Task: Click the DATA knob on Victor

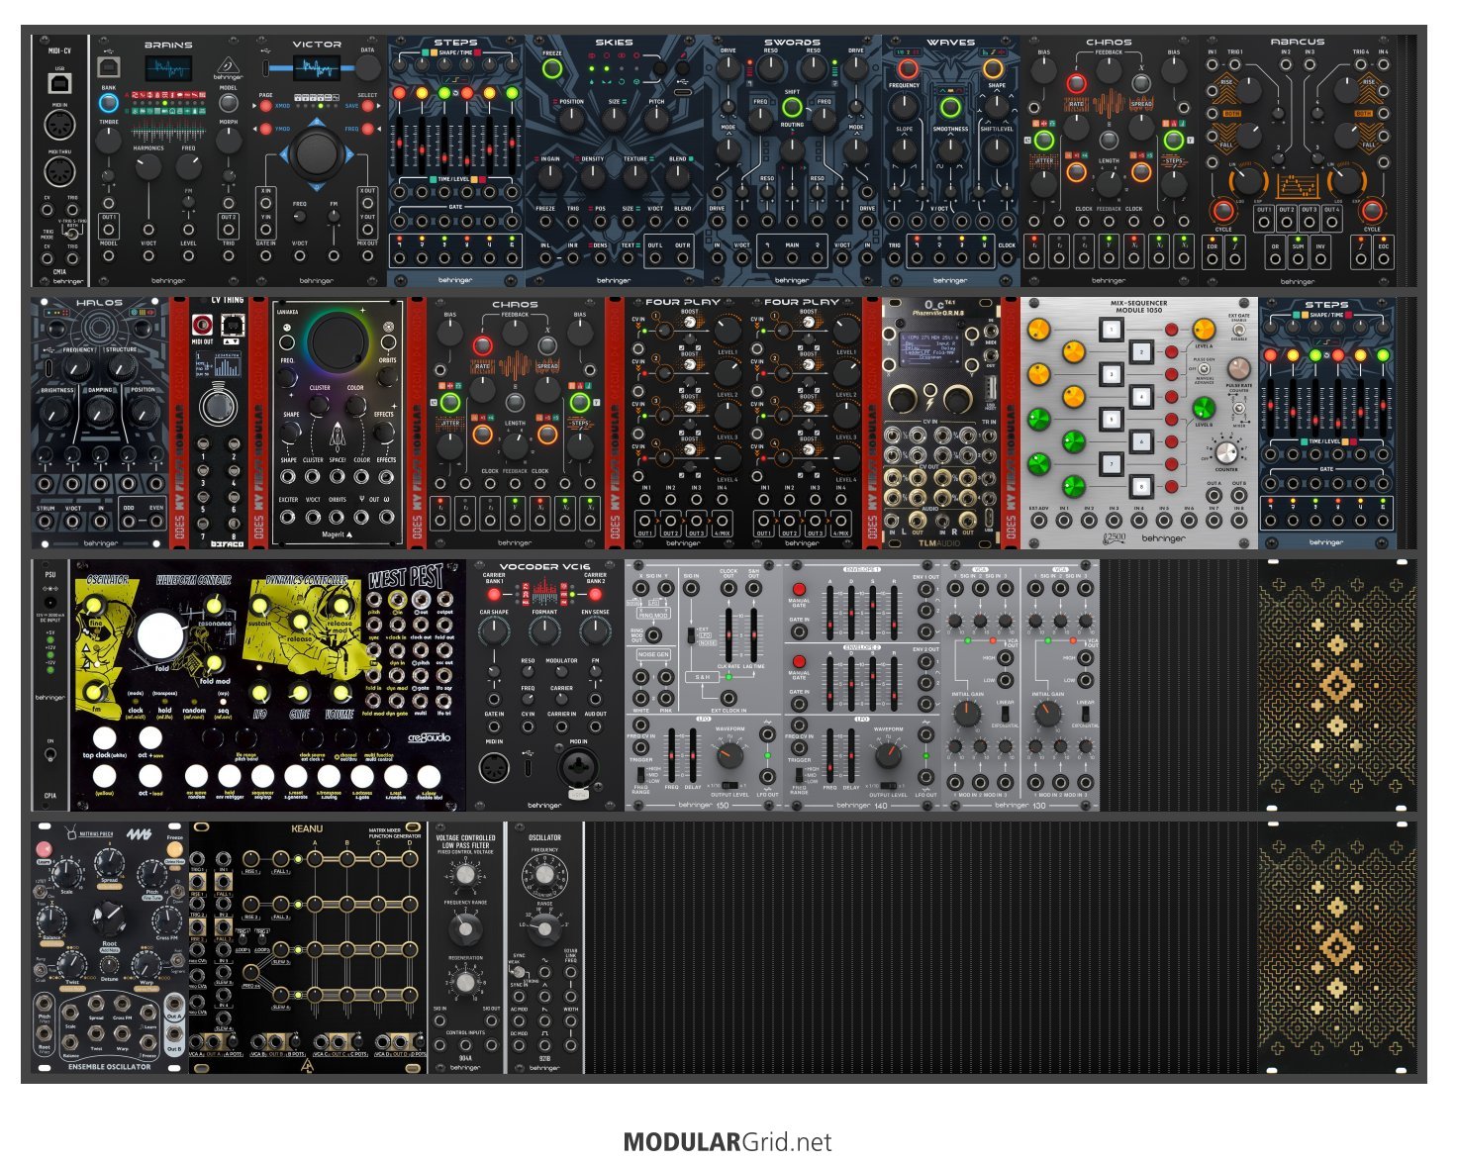Action: pyautogui.click(x=367, y=67)
